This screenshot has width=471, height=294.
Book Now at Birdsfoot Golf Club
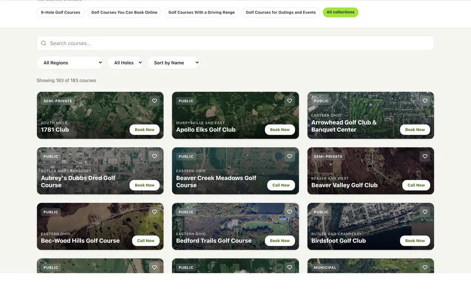pyautogui.click(x=415, y=241)
